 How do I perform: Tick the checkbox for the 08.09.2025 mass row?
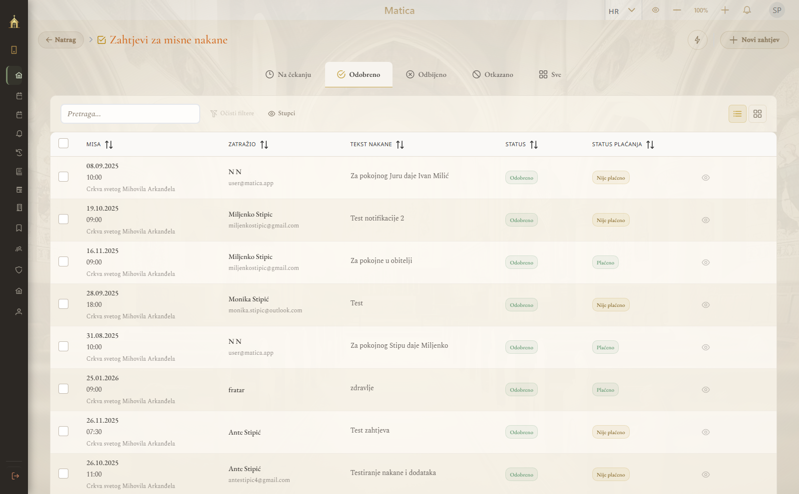(63, 177)
